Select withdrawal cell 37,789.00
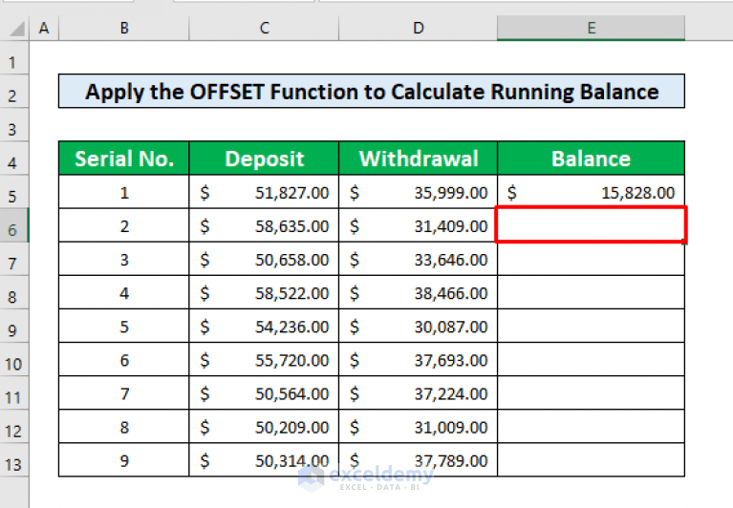733x508 pixels. [419, 460]
